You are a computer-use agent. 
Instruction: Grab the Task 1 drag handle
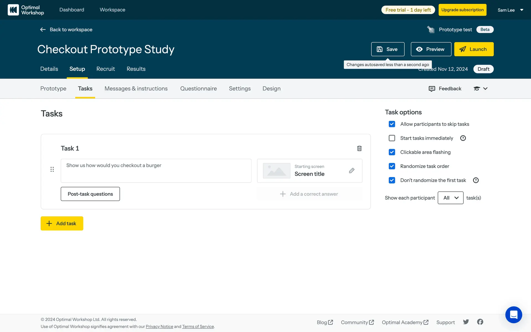point(52,169)
